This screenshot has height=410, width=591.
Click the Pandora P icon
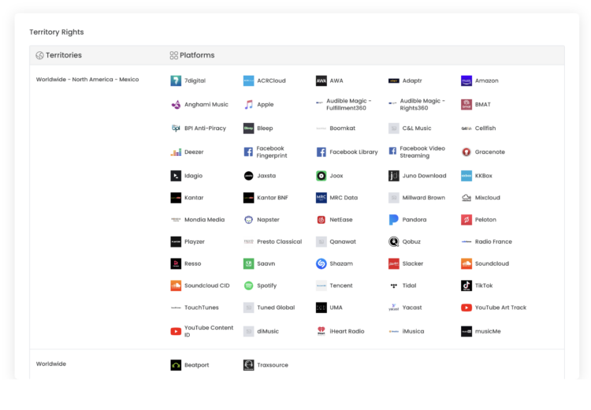393,219
